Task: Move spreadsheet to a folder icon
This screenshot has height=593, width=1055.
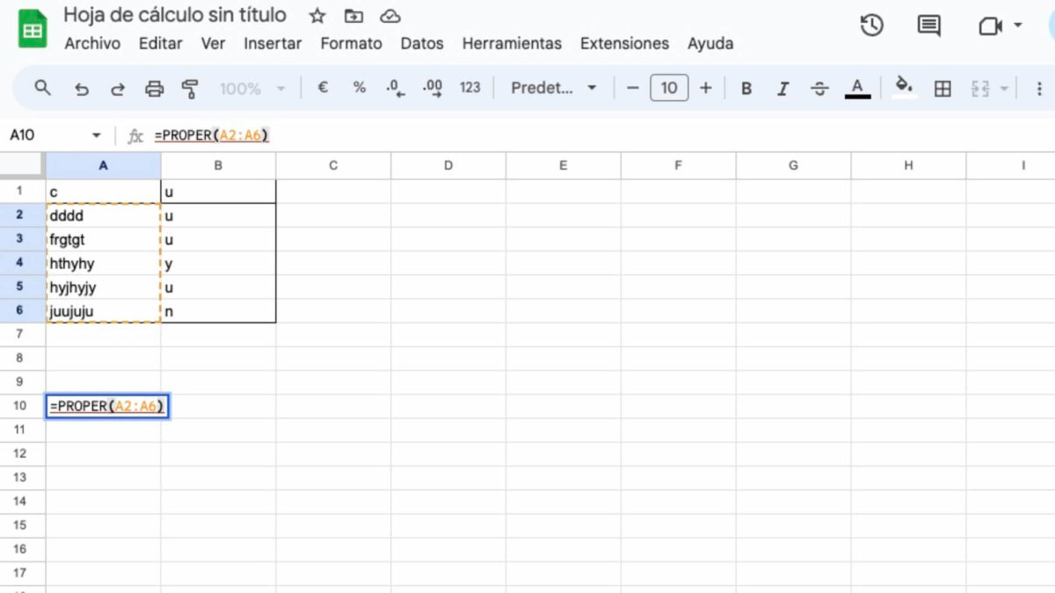Action: 353,16
